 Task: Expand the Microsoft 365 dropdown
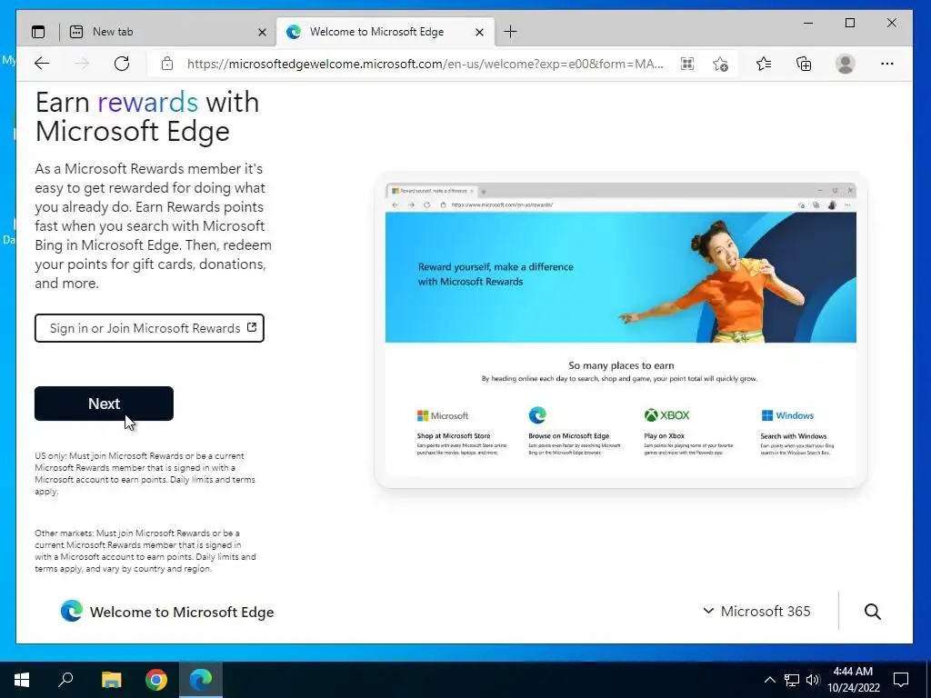(756, 612)
